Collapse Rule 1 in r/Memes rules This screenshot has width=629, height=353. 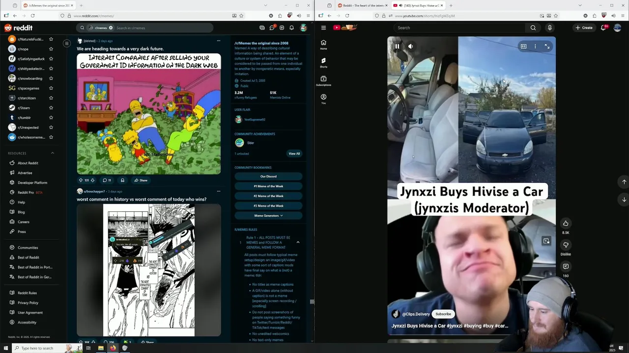pyautogui.click(x=298, y=242)
